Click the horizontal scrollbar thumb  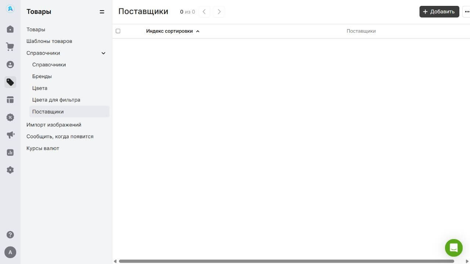pyautogui.click(x=286, y=261)
